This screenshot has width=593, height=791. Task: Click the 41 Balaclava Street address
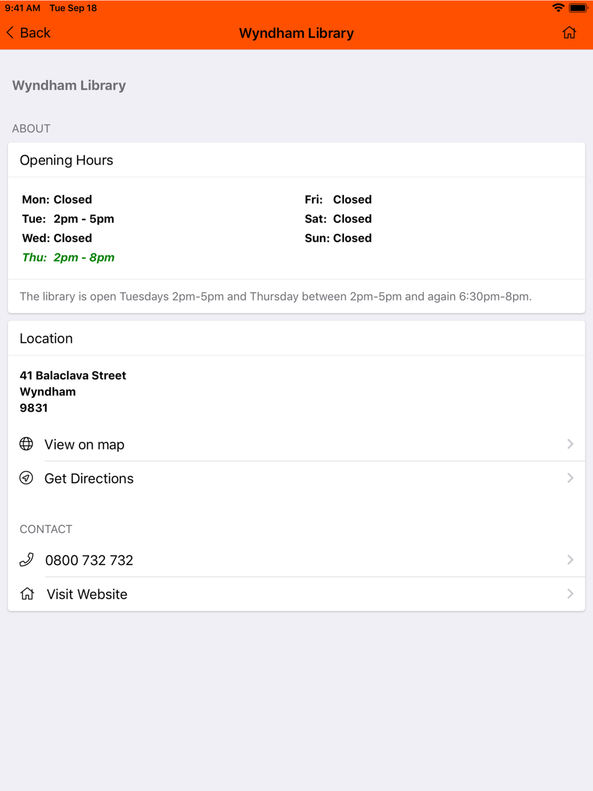point(73,375)
